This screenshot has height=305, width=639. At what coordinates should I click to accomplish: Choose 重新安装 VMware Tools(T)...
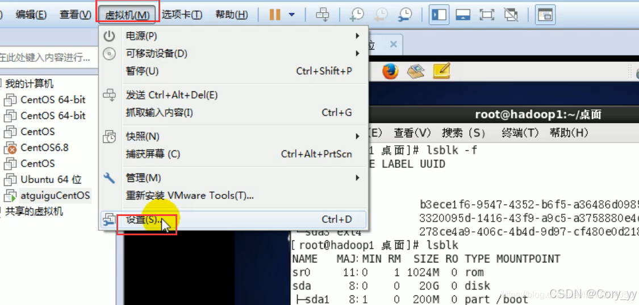(x=233, y=196)
